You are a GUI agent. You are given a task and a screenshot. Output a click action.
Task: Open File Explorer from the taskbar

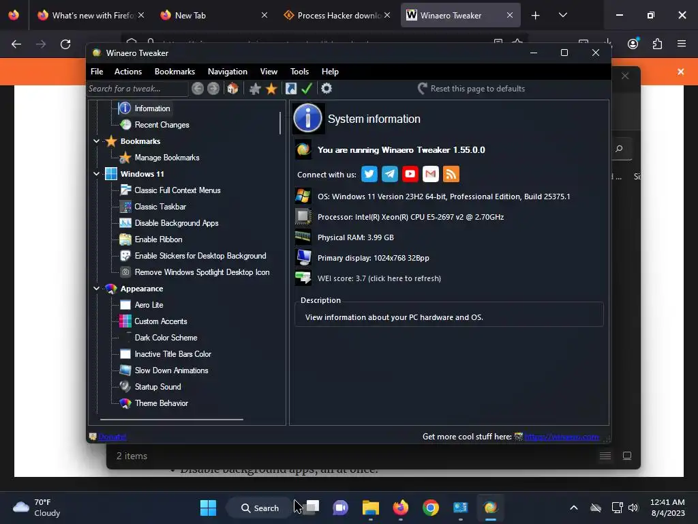pos(371,508)
